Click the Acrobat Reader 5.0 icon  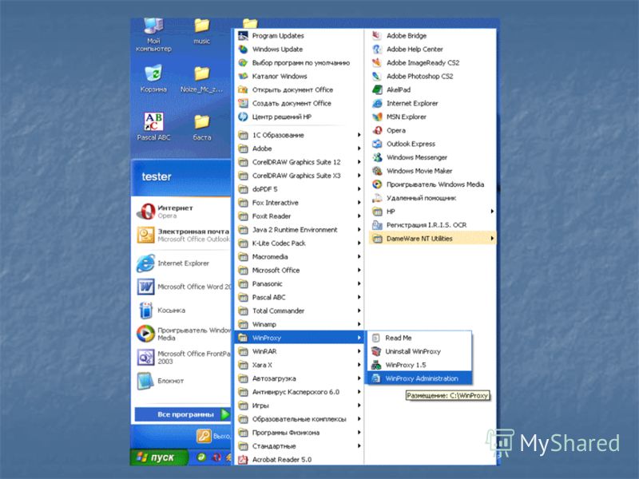coord(244,460)
